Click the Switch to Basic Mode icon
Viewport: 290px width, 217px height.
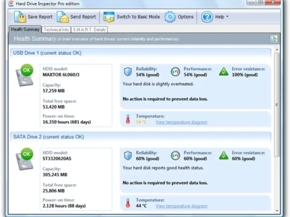click(x=109, y=17)
